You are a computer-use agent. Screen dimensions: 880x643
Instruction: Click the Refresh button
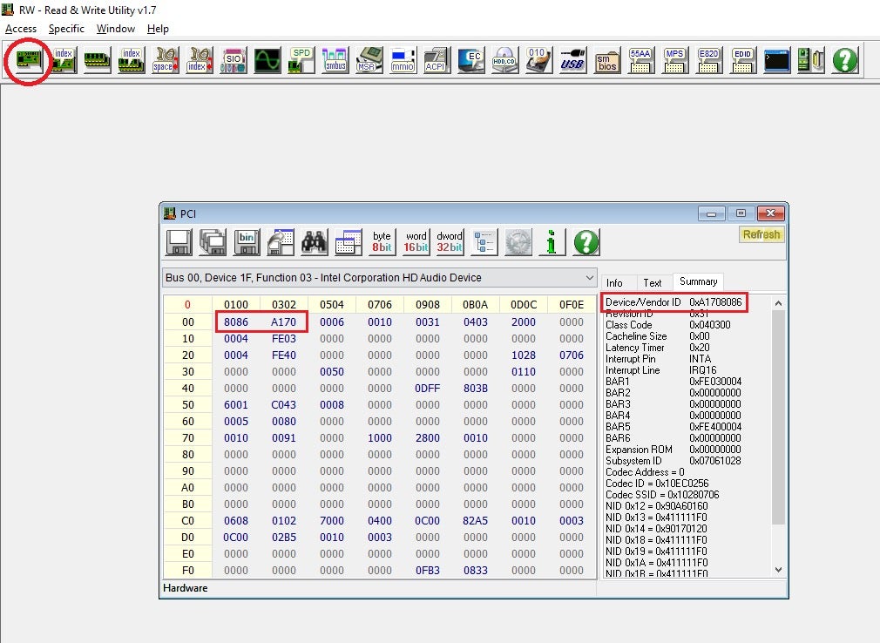[x=761, y=234]
